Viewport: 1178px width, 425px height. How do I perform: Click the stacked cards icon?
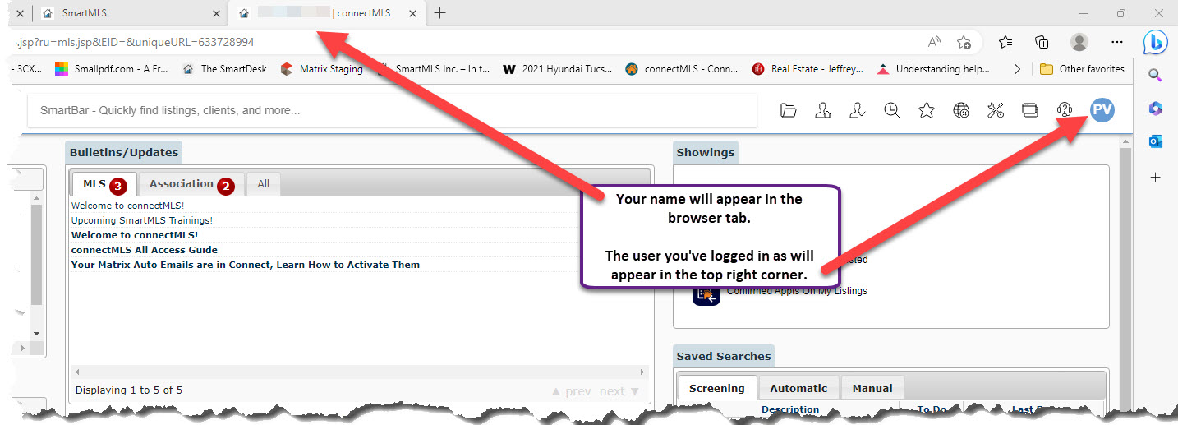click(x=1030, y=110)
